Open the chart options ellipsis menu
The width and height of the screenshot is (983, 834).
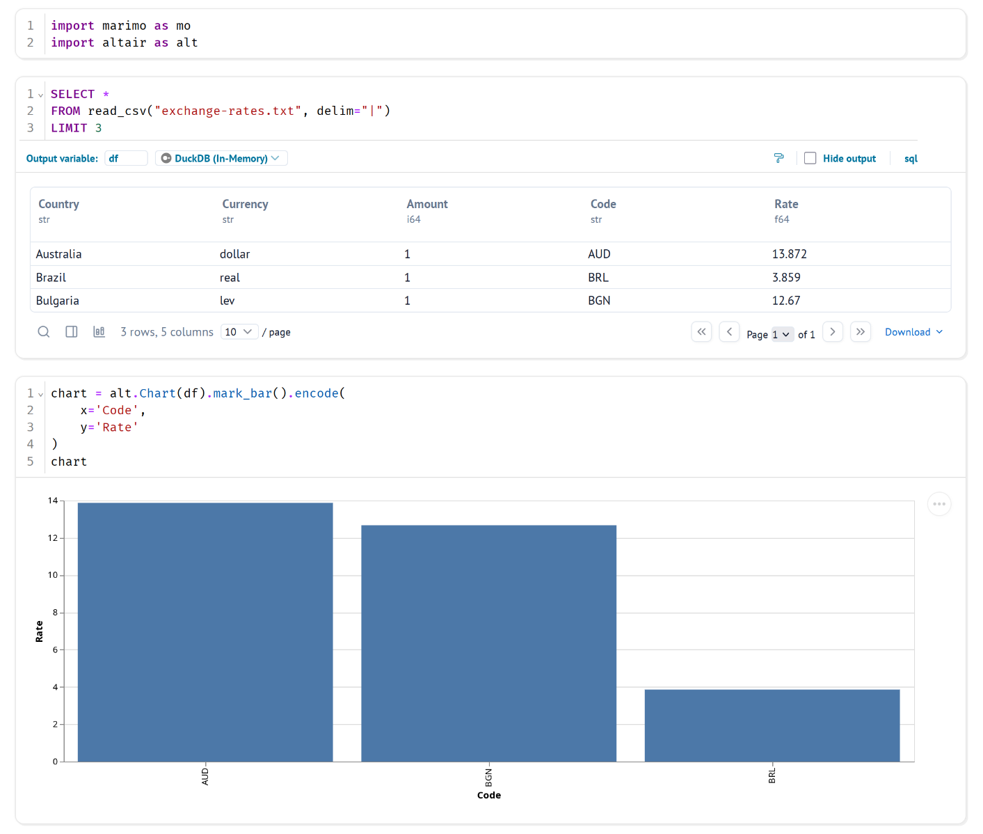(x=939, y=503)
